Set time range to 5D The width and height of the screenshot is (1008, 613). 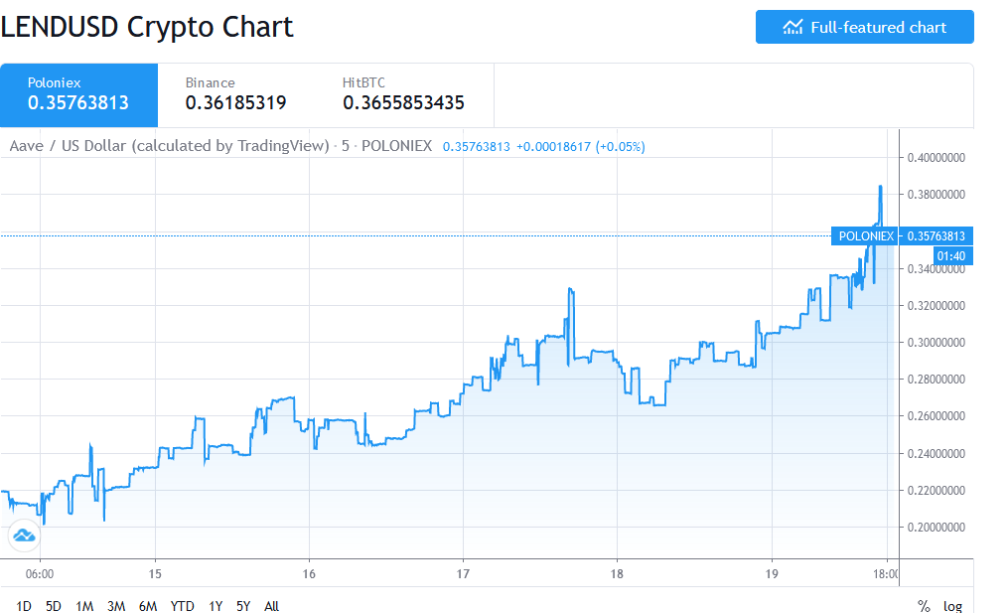(54, 606)
